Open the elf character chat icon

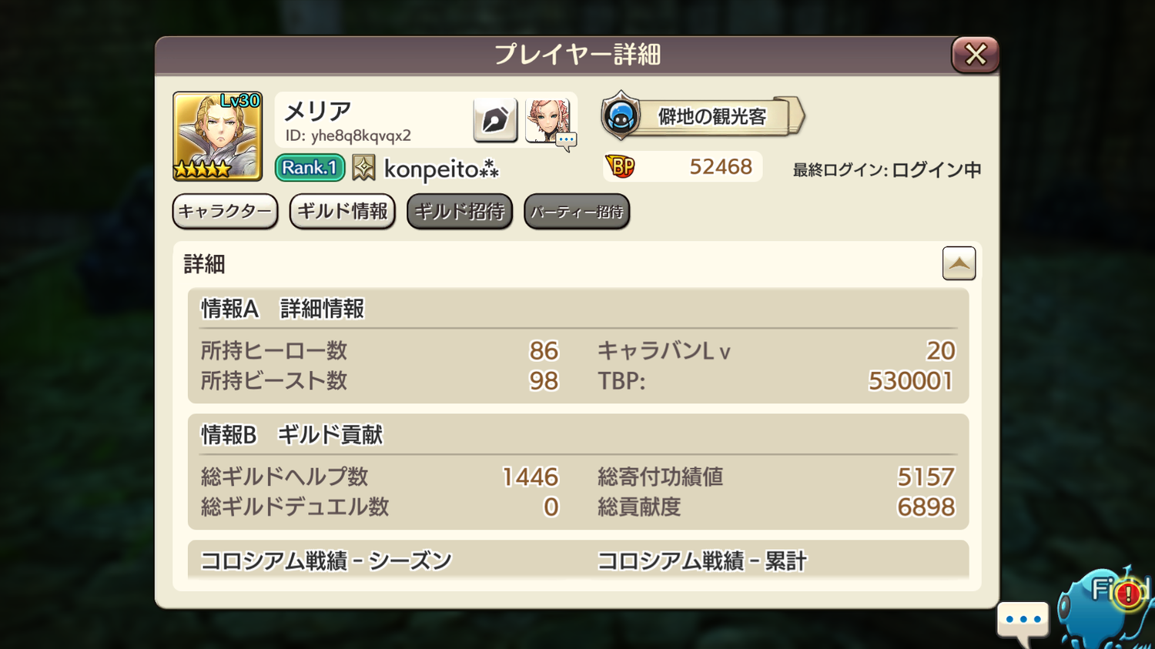pos(548,120)
